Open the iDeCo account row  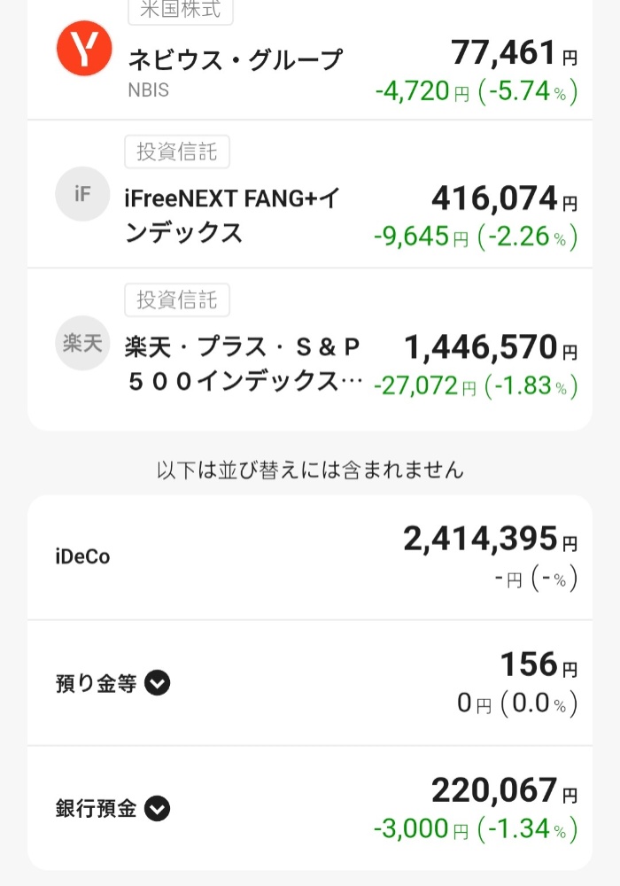310,557
